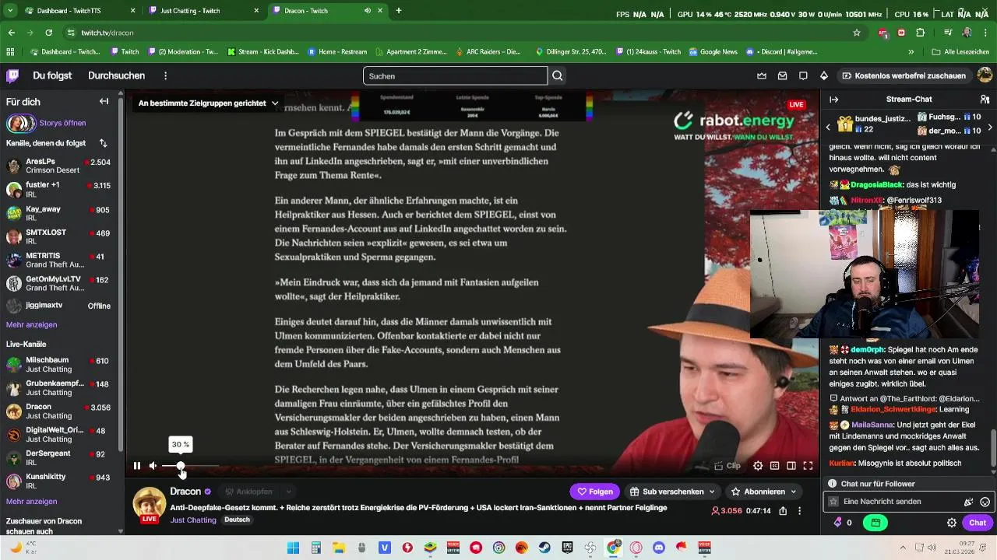Toggle closed captions in the player

(774, 466)
